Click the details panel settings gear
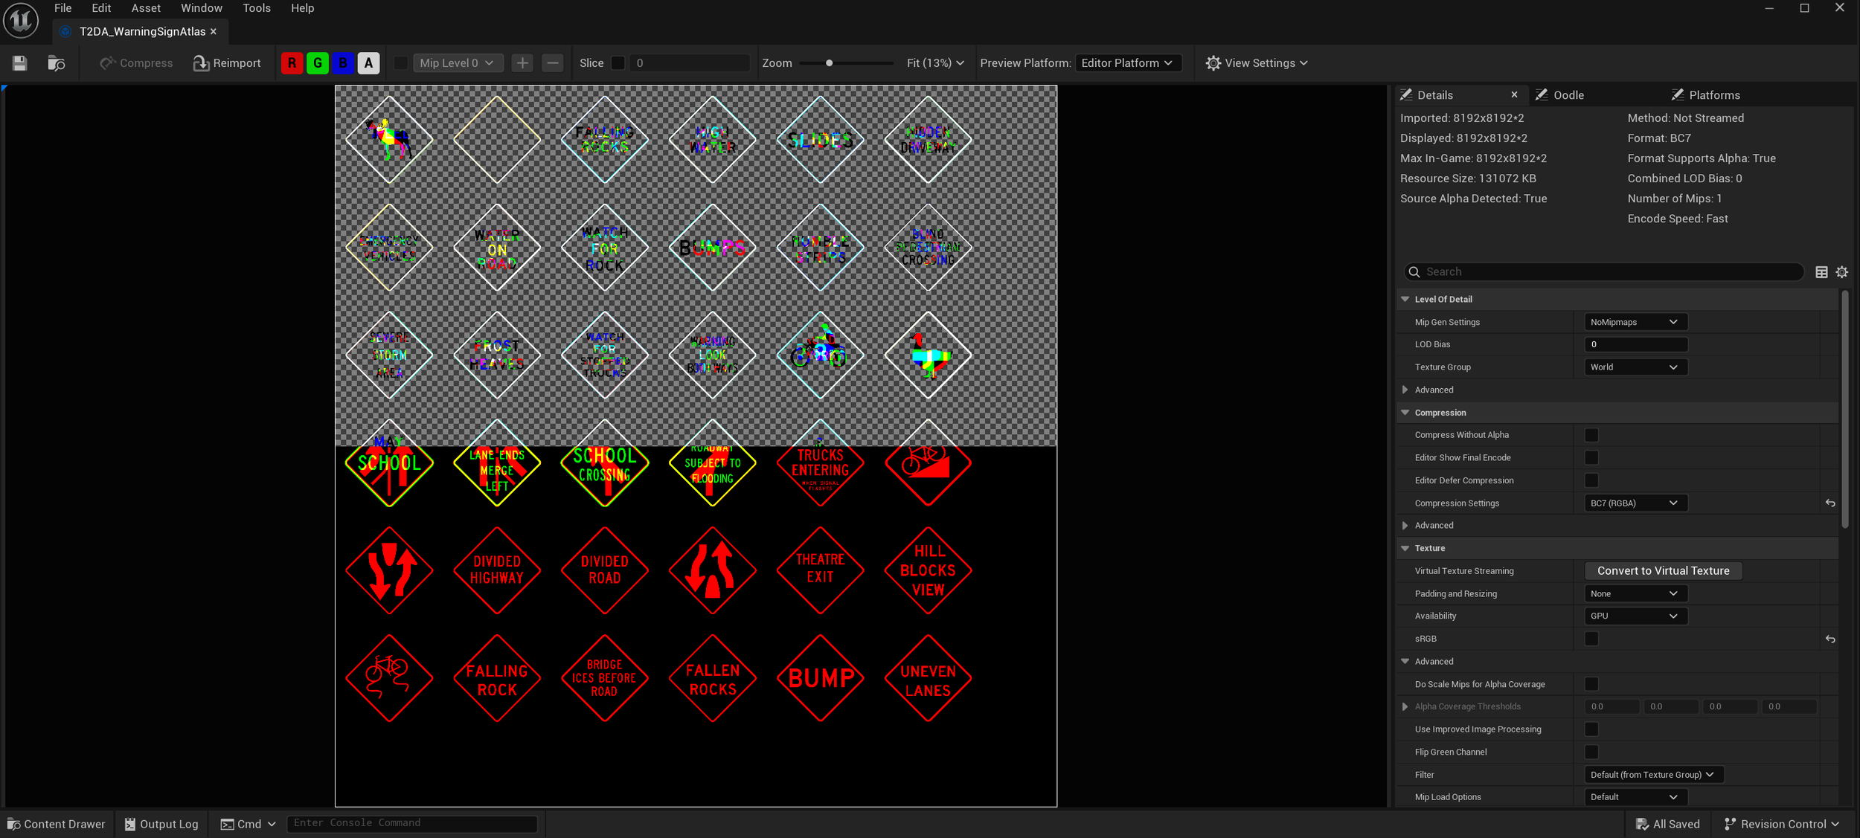Viewport: 1860px width, 838px height. point(1842,271)
